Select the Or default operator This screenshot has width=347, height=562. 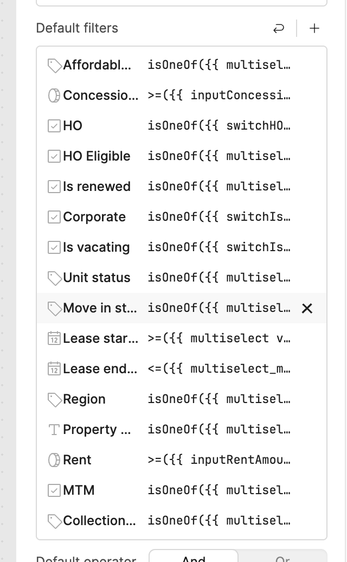pyautogui.click(x=282, y=557)
